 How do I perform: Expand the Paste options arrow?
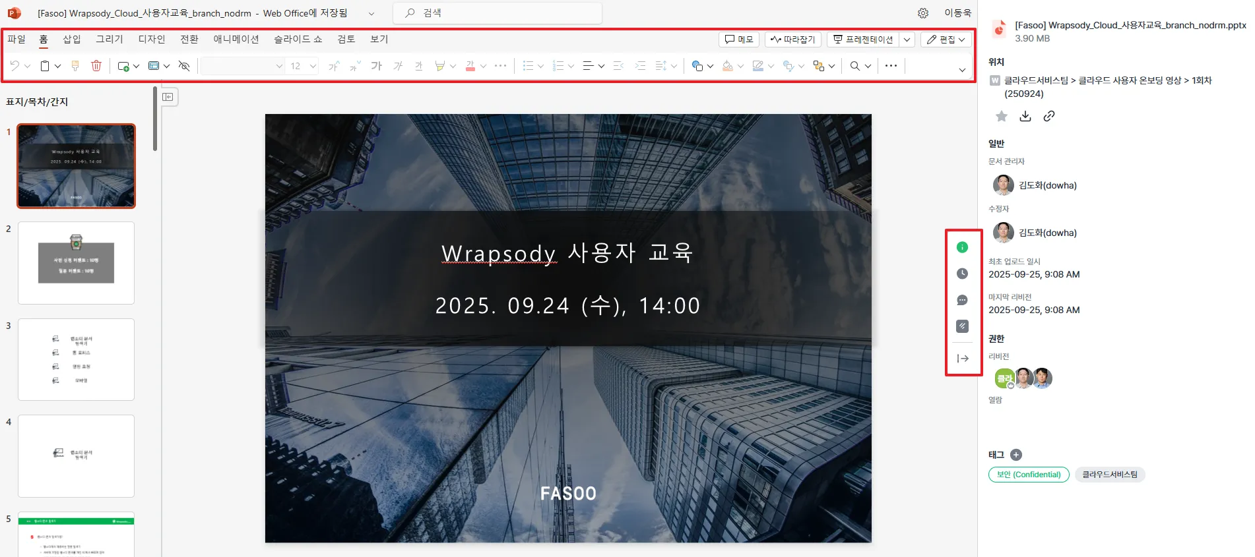58,66
